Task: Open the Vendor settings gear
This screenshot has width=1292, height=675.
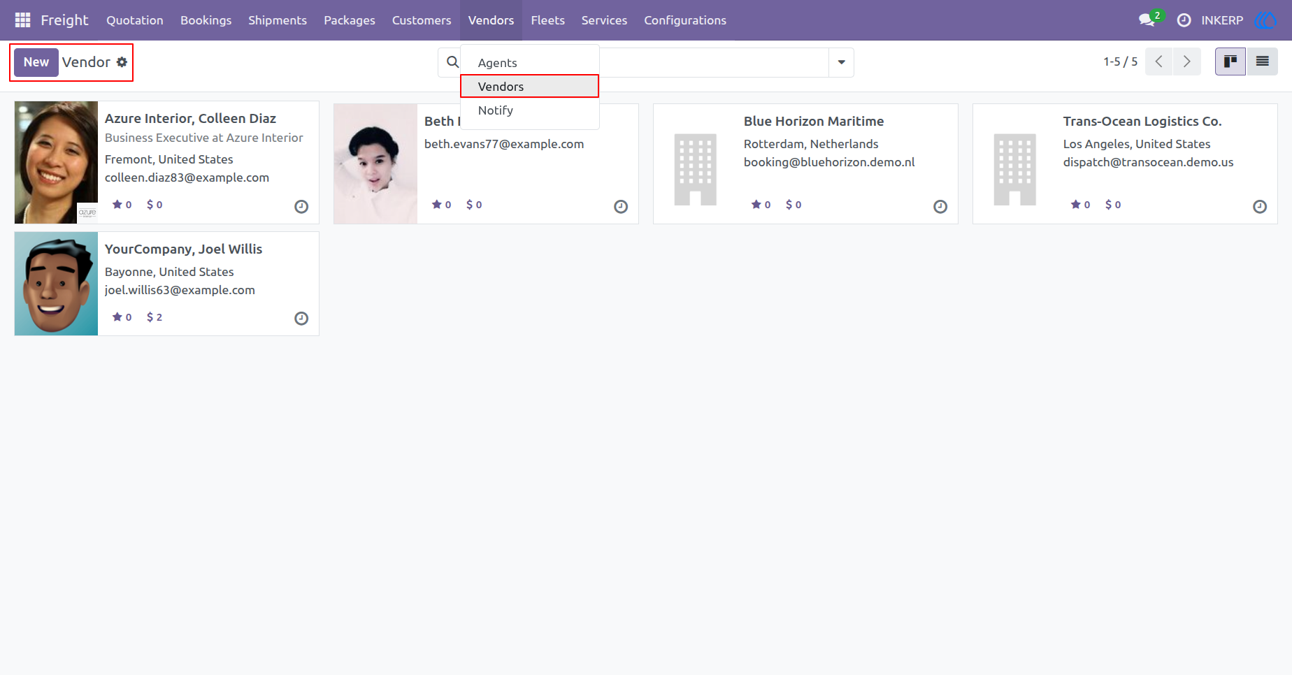Action: click(122, 62)
